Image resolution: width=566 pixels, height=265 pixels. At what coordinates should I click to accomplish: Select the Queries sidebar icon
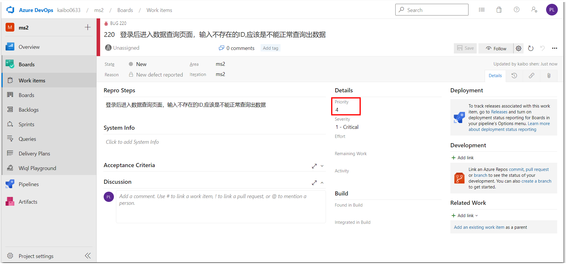pyautogui.click(x=10, y=139)
